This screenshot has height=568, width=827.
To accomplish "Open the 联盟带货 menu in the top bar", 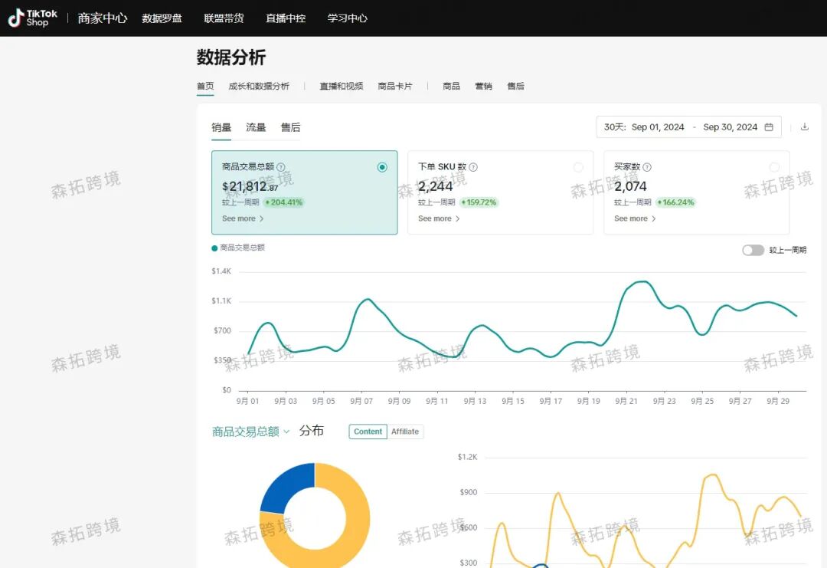I will point(224,18).
